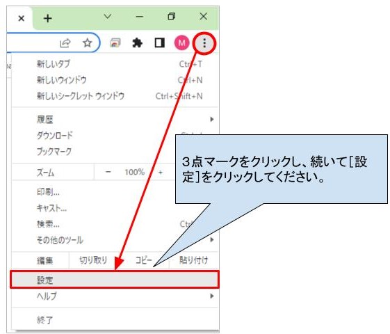Close the current browser tab
Viewport: 390px width, 334px height.
(x=22, y=18)
